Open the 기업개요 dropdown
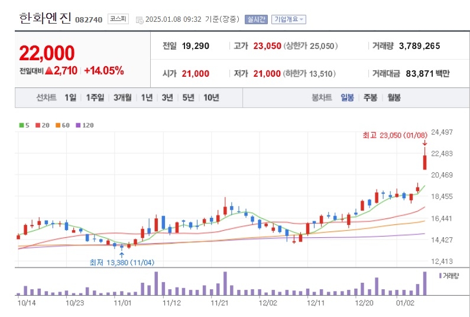 pos(289,19)
